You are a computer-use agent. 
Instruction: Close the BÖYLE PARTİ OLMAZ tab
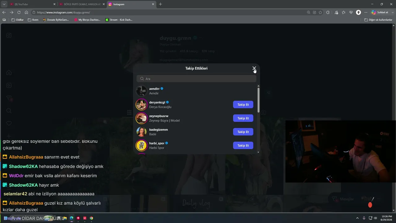click(104, 4)
